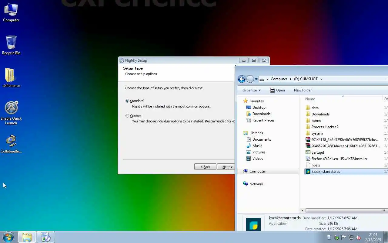Click the muted volume tray icon
Image resolution: width=388 pixels, height=243 pixels.
358,237
